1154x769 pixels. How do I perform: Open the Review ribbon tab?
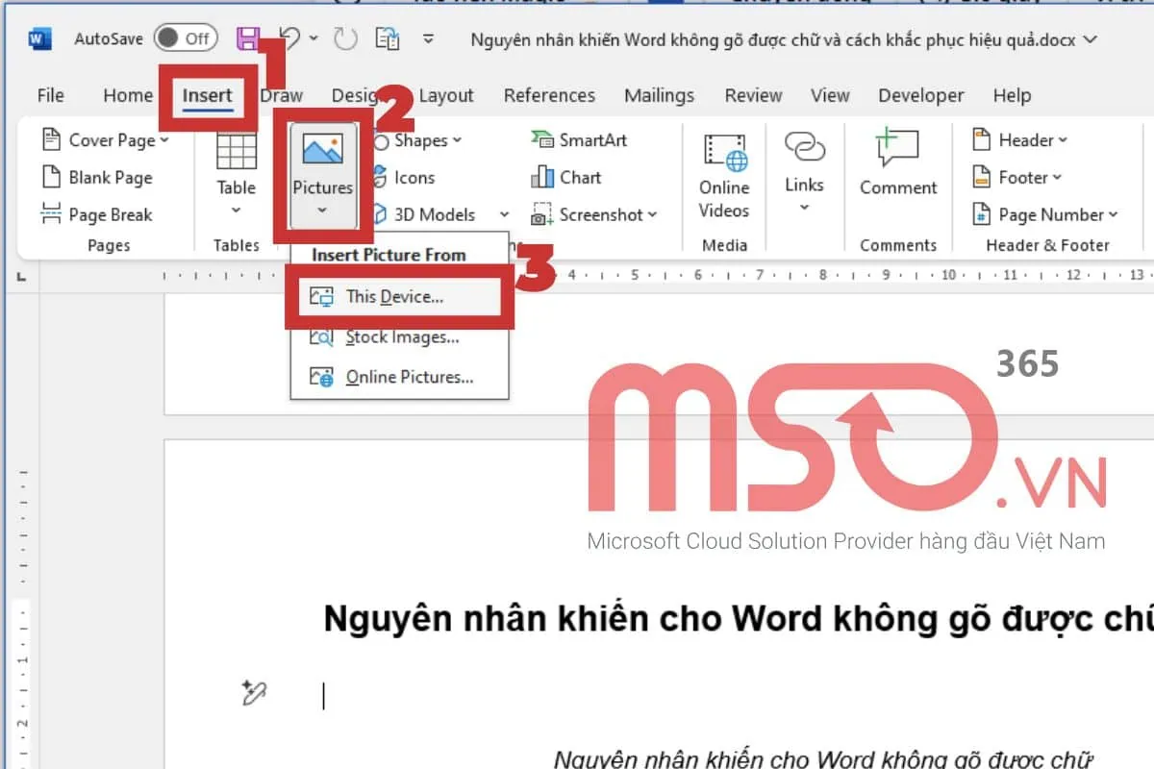753,95
